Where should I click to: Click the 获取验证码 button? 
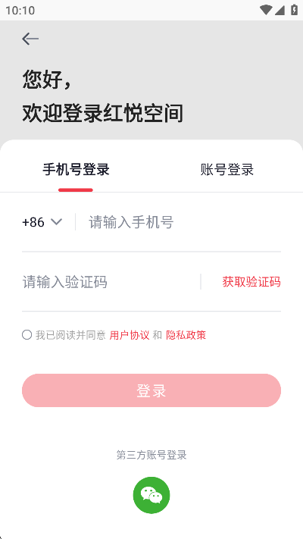pyautogui.click(x=251, y=282)
